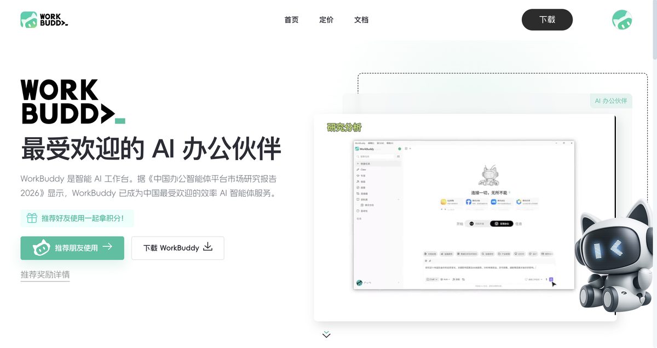
Task: Click the AI 办公伙伴 tag
Action: coord(611,101)
